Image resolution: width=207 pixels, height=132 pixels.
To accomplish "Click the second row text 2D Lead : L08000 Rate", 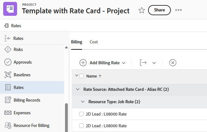I will point(106,126).
